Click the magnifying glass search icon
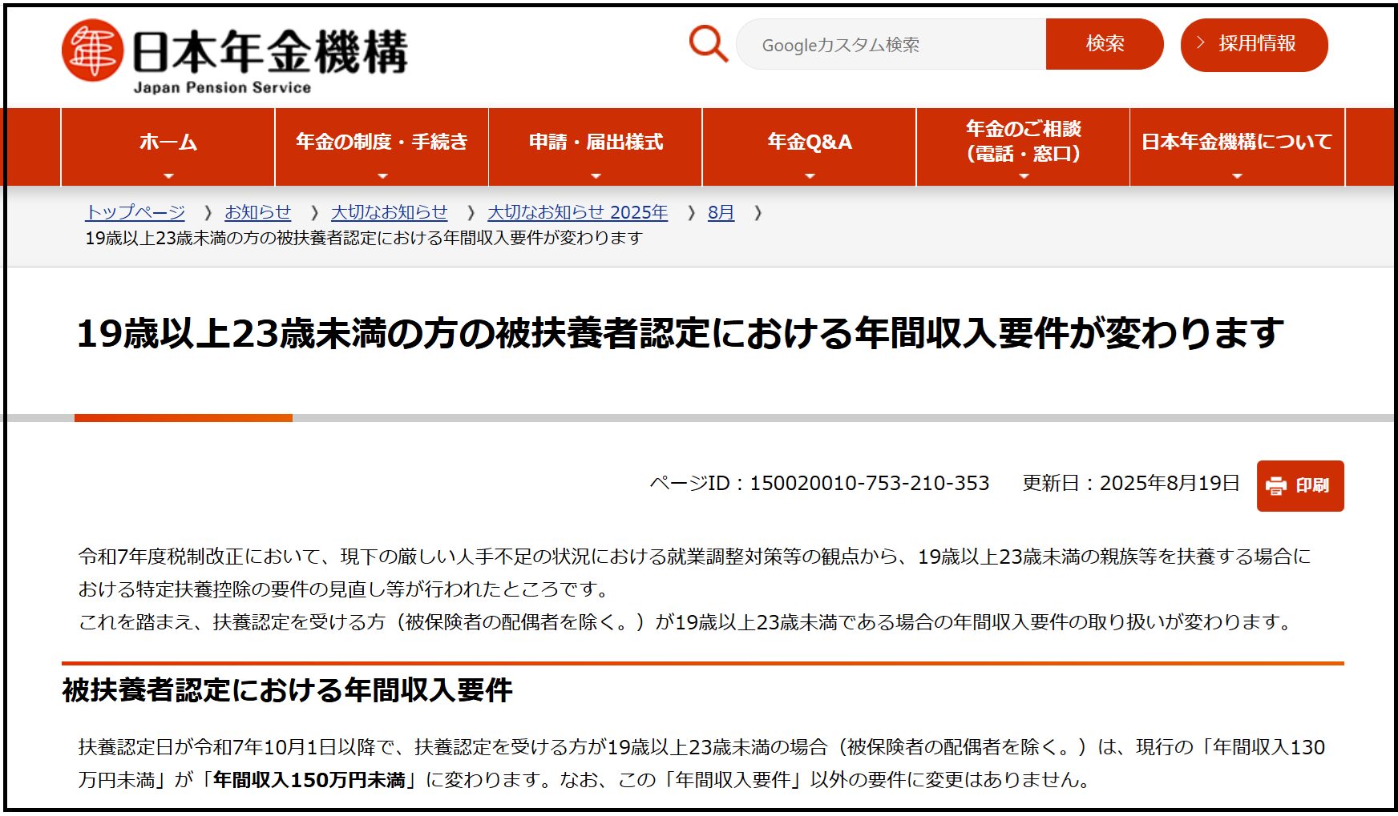The width and height of the screenshot is (1398, 816). pyautogui.click(x=708, y=44)
